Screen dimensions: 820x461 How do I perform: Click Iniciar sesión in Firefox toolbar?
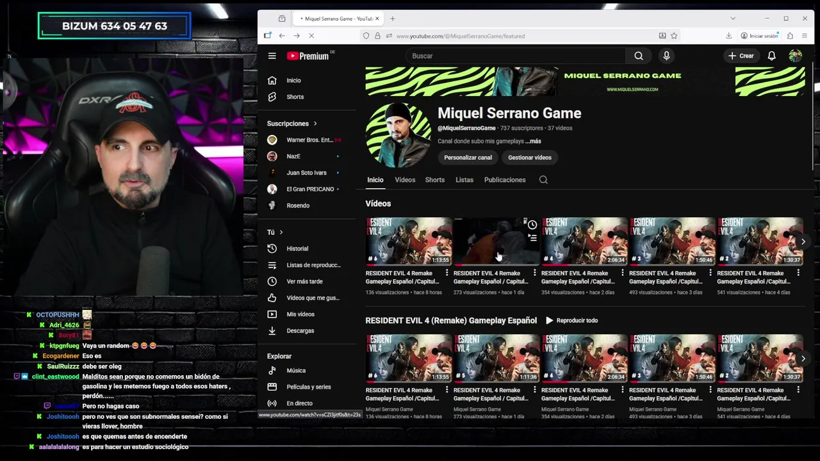[x=758, y=36]
